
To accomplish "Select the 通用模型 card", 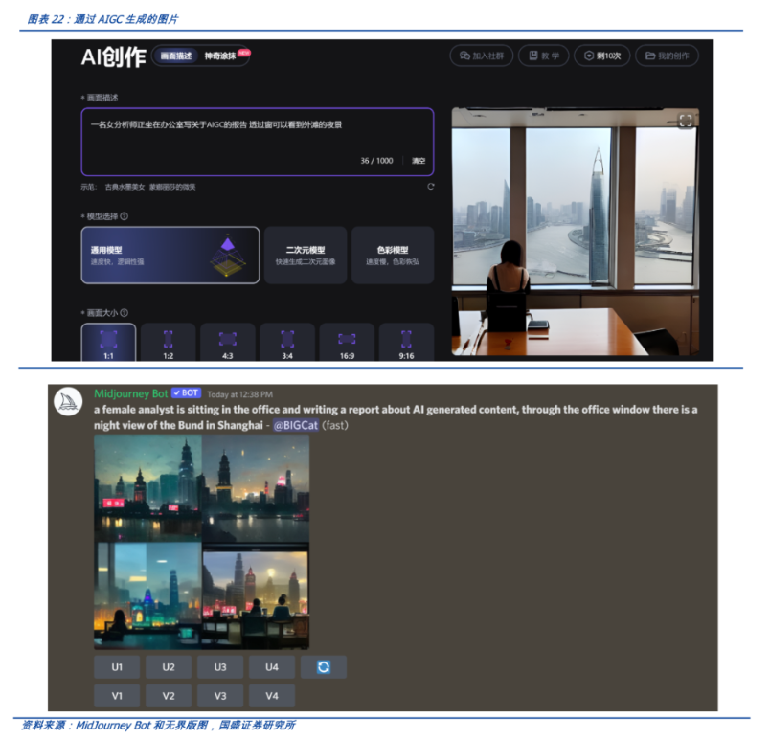I will point(170,256).
